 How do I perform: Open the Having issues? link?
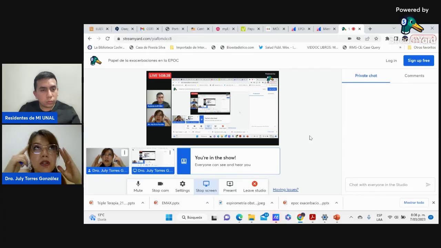pos(286,189)
